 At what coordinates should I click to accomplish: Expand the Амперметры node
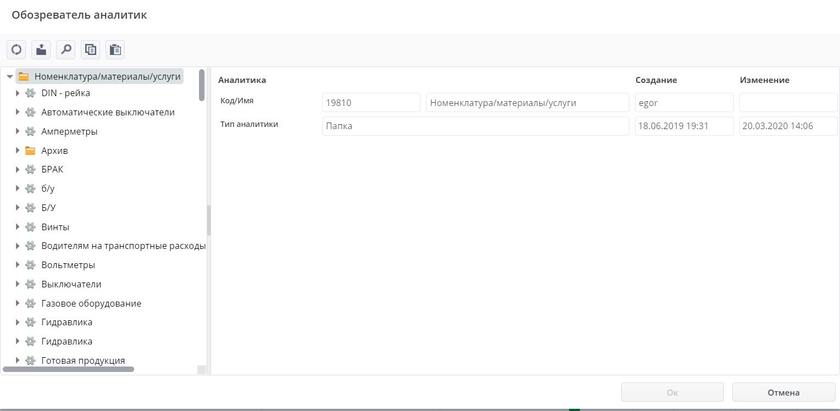[18, 131]
